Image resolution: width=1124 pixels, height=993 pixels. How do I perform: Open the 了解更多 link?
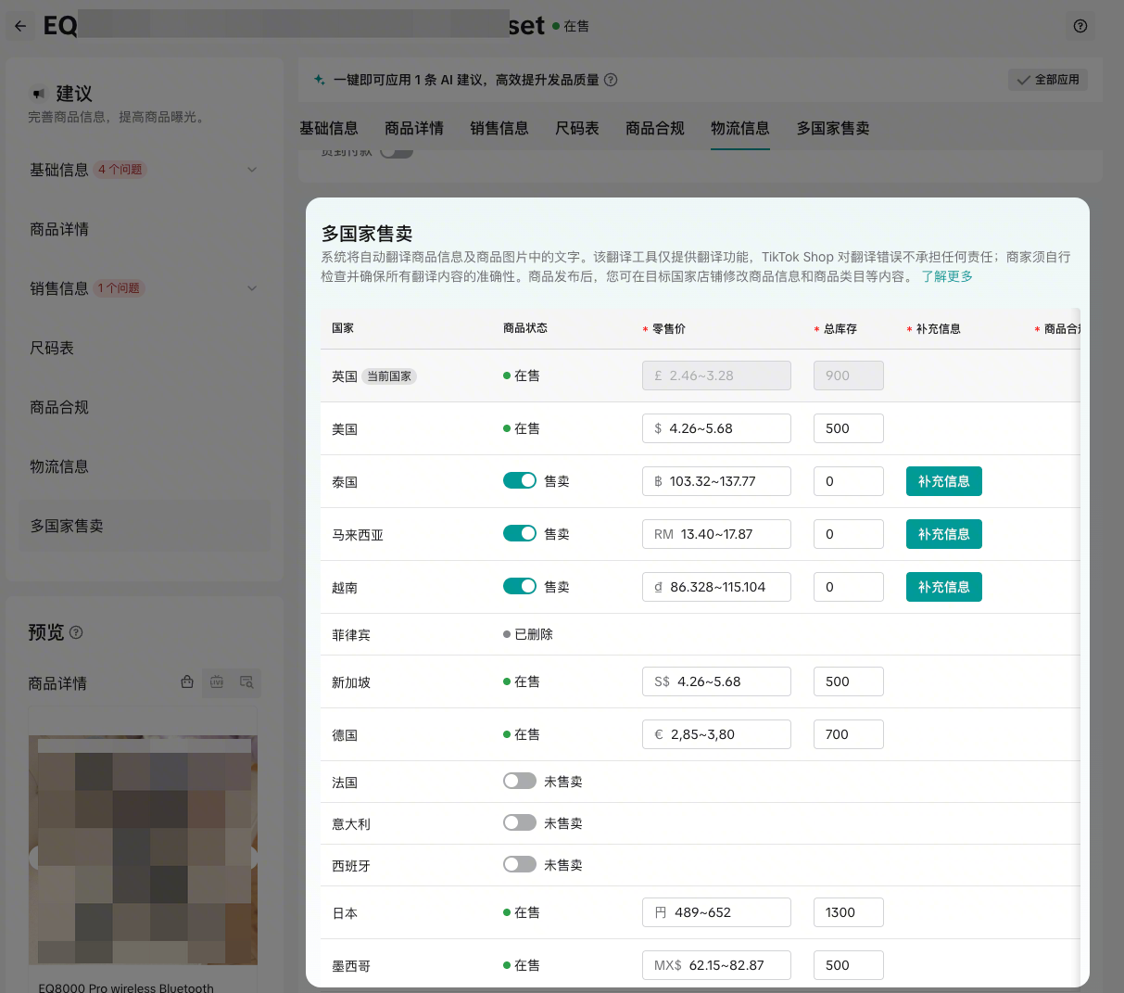coord(947,276)
